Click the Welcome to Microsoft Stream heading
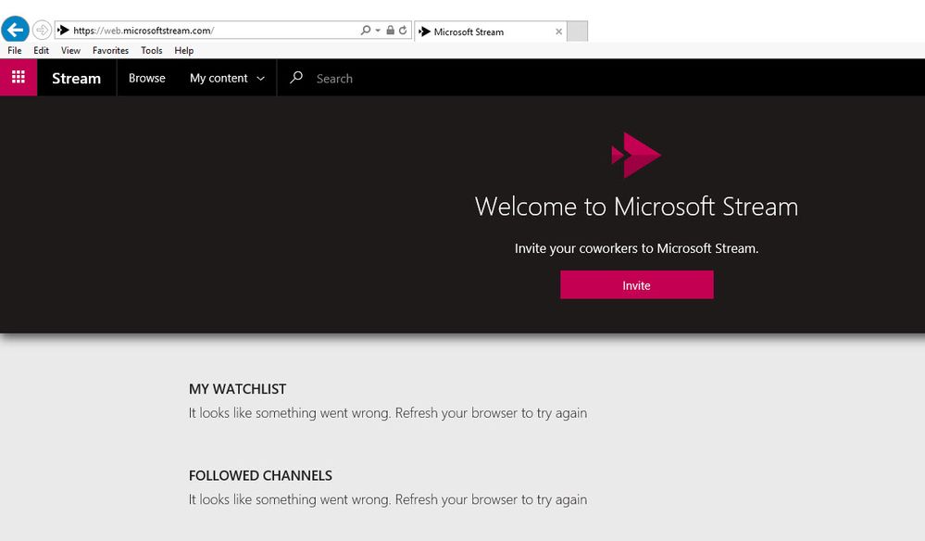This screenshot has height=541, width=925. click(x=636, y=207)
